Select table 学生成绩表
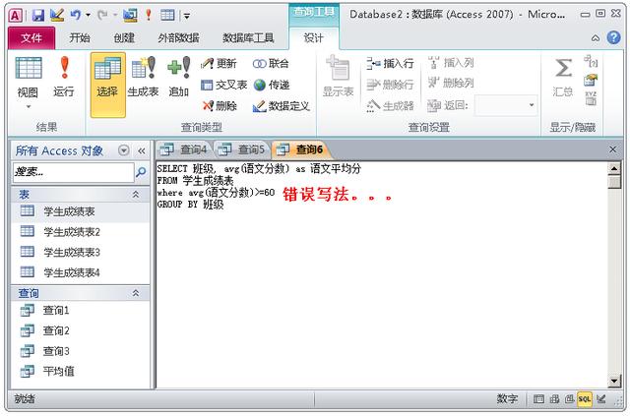The width and height of the screenshot is (630, 416). pos(81,211)
